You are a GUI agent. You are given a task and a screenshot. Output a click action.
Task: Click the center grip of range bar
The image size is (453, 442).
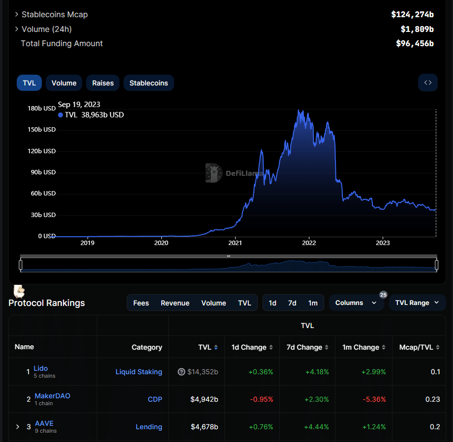point(229,256)
